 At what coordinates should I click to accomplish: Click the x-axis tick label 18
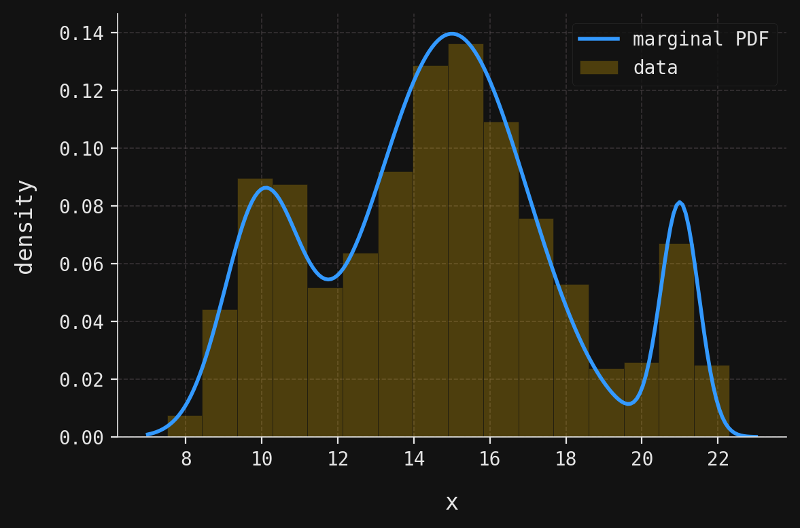coord(566,459)
